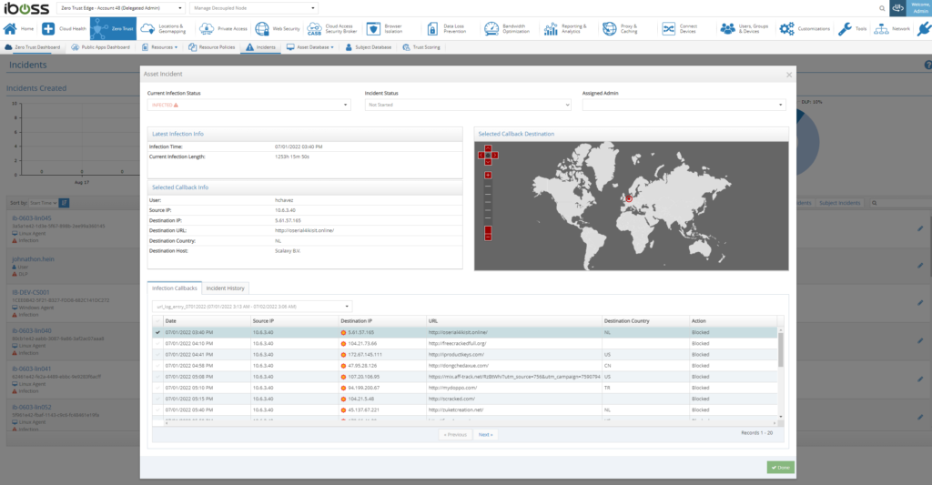Click the Date column header
This screenshot has height=485, width=932.
click(207, 321)
